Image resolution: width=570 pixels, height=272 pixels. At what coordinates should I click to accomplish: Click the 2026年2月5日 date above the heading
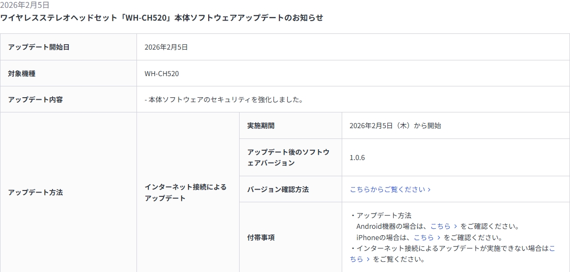pos(25,5)
